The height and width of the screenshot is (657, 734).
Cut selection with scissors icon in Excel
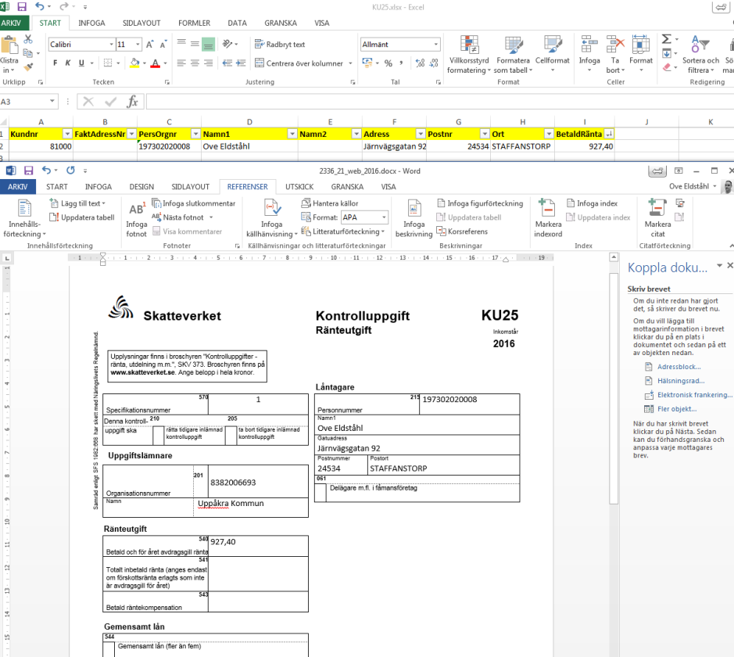(28, 40)
